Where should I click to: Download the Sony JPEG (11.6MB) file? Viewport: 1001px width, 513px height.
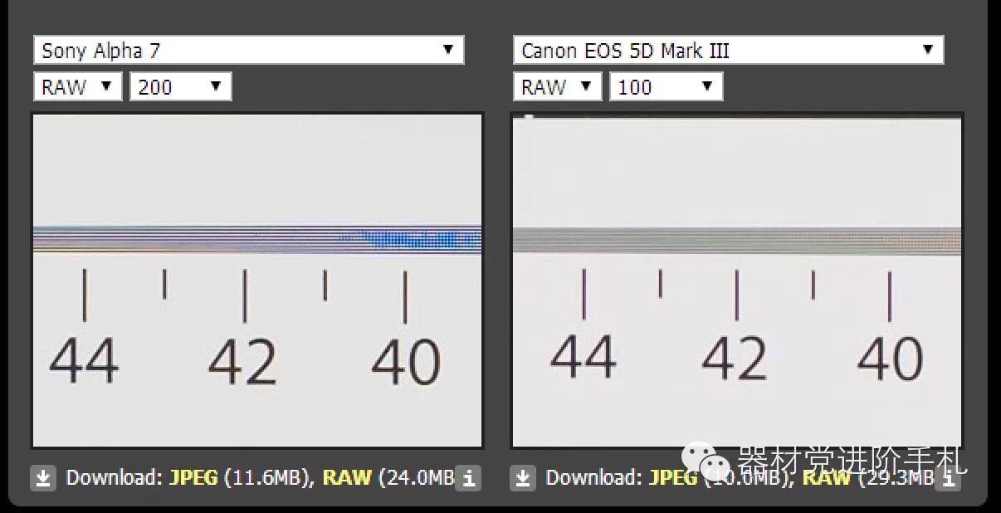click(x=193, y=478)
